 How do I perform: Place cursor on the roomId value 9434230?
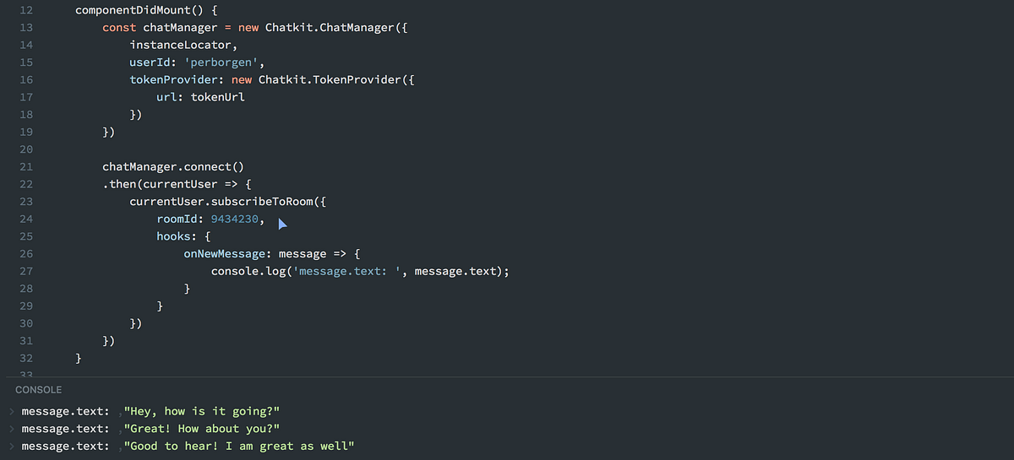click(x=235, y=219)
